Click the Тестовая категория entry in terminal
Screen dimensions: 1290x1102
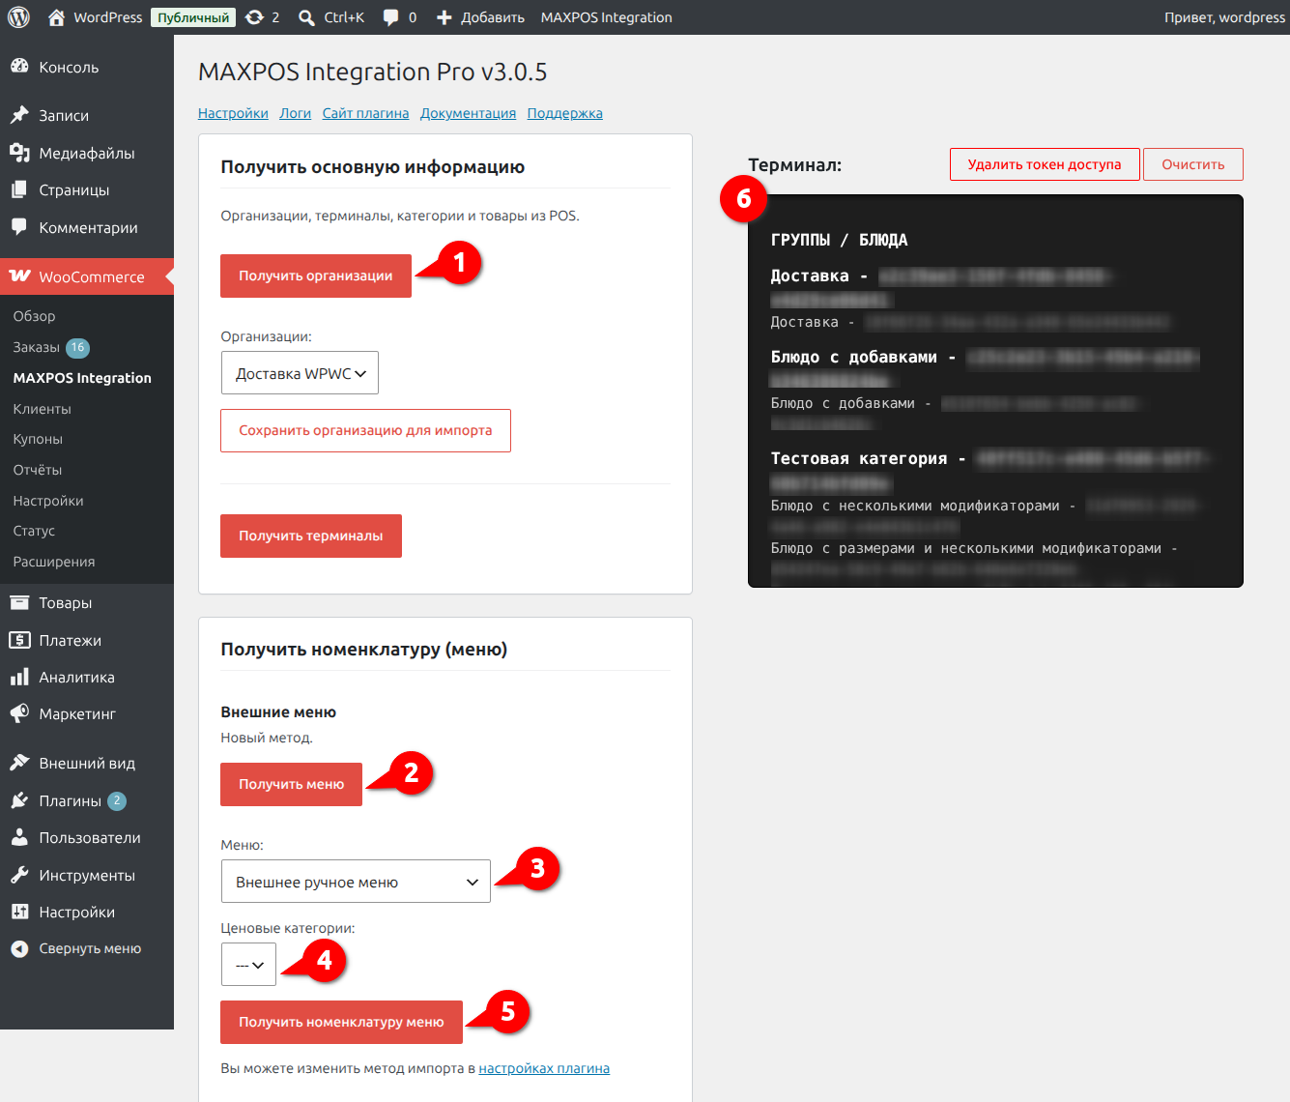[x=859, y=458]
